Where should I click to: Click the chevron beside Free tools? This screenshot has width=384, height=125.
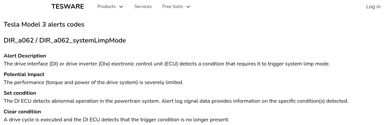tap(188, 7)
